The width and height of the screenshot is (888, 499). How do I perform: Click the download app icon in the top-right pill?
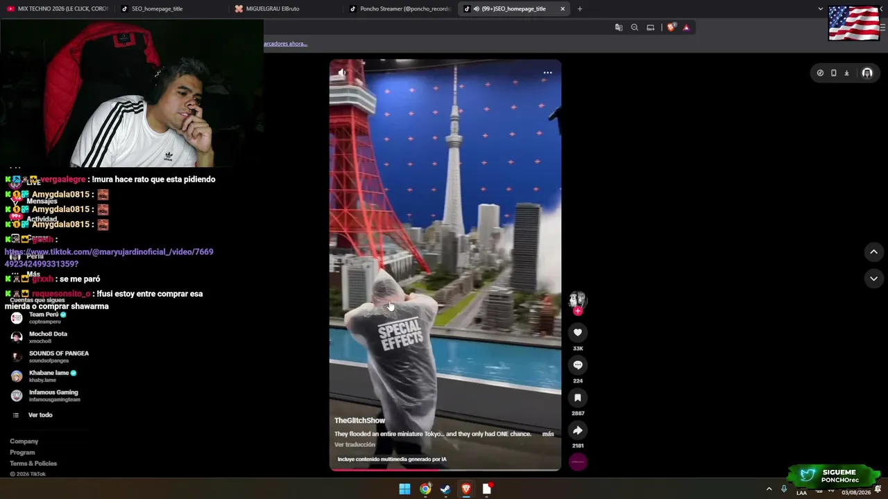pos(846,73)
